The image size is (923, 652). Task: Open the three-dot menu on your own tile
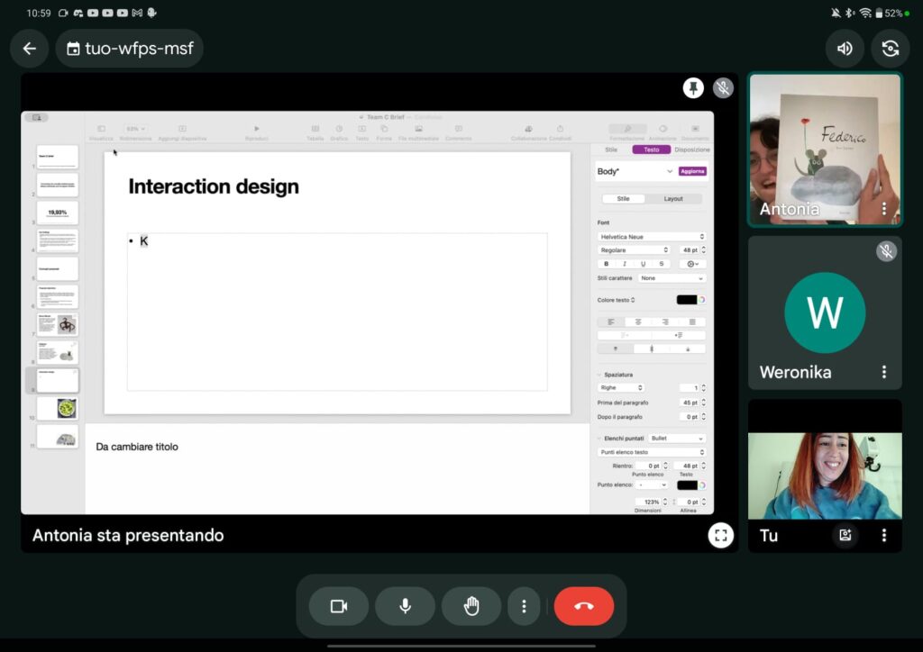pos(883,535)
